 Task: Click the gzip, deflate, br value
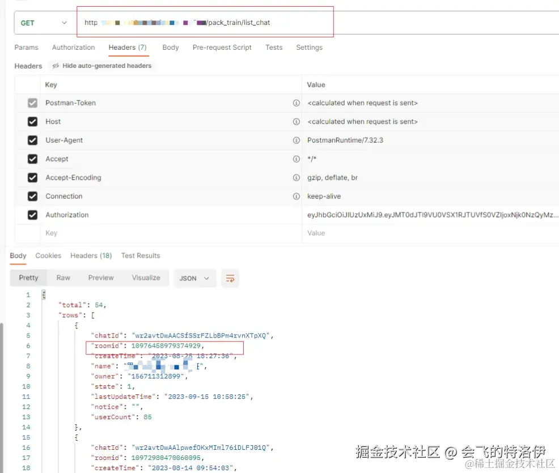coord(332,177)
